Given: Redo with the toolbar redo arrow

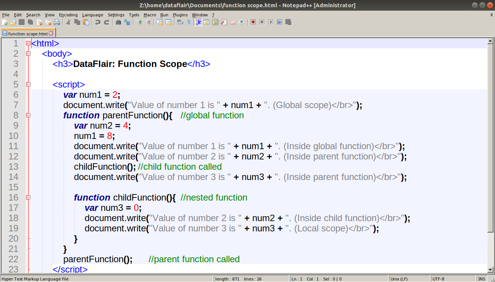Looking at the screenshot, I should pos(107,22).
